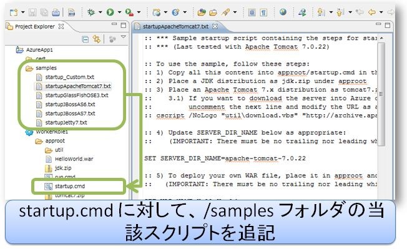Screen dimensions: 407x249
Task: Launch External Tools run icon
Action: [x=129, y=12]
